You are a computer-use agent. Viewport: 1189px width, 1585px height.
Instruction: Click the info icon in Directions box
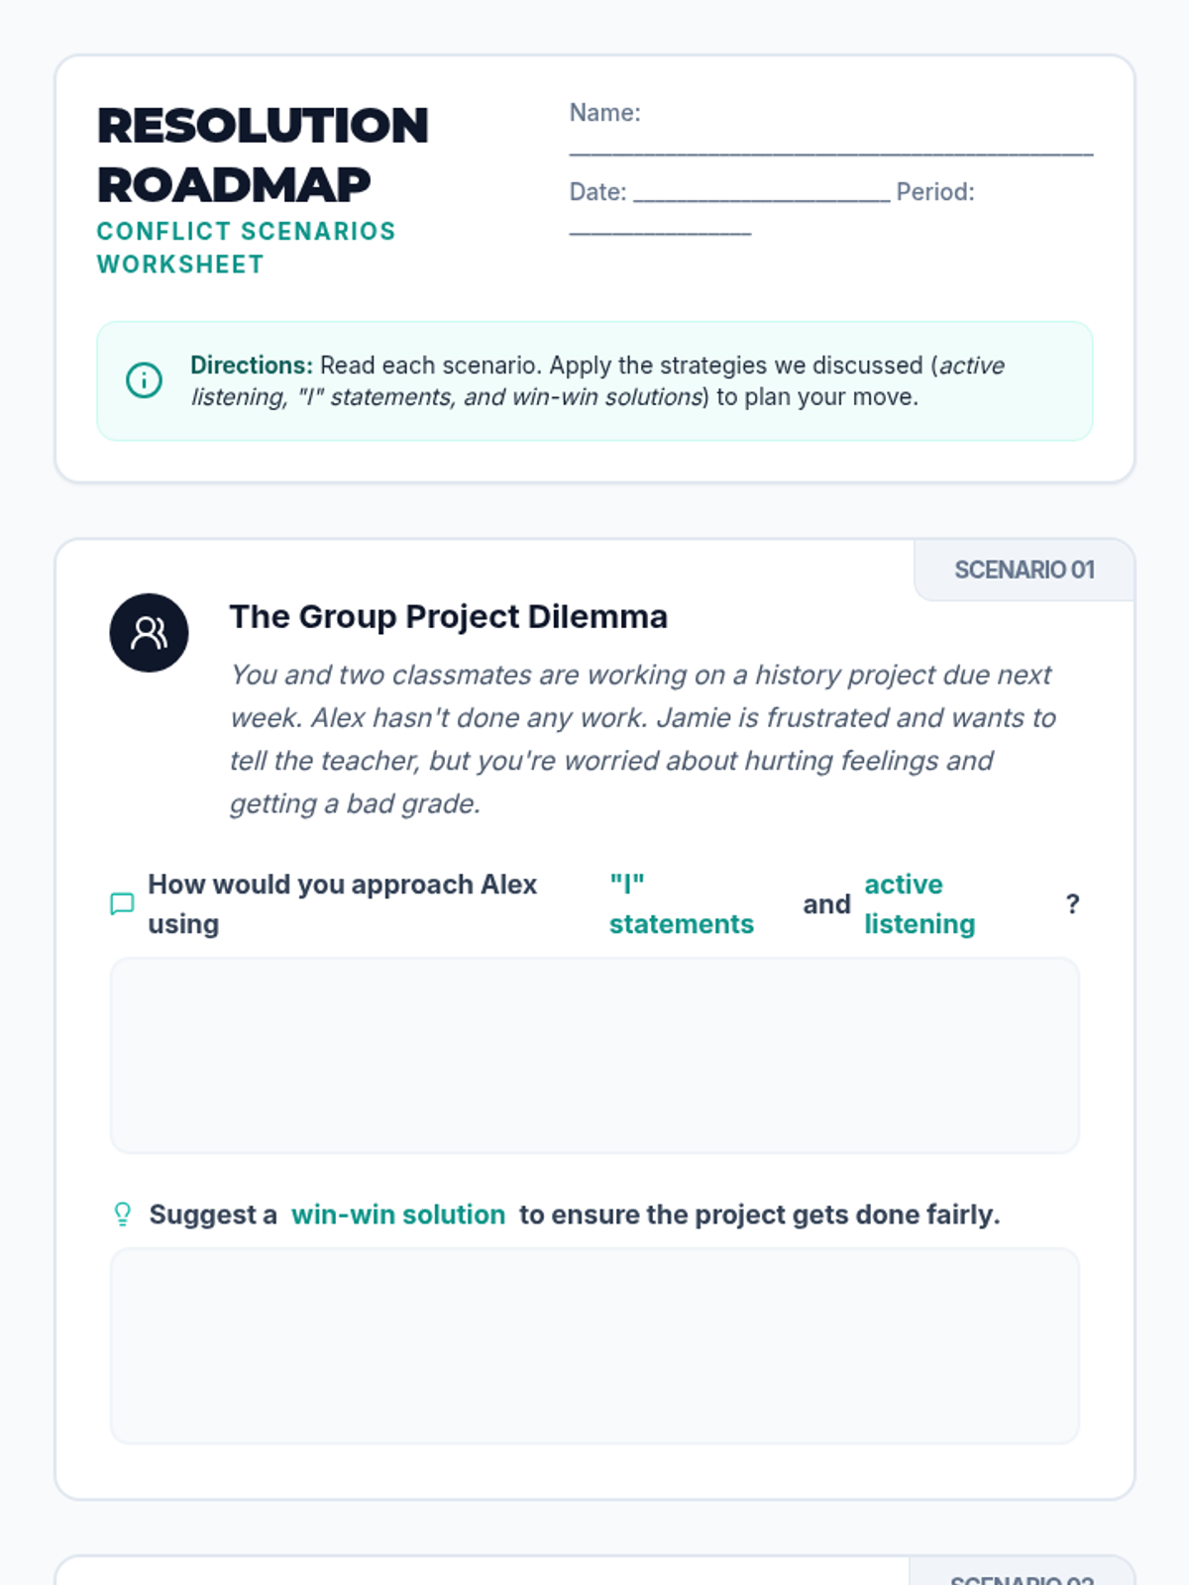tap(144, 380)
